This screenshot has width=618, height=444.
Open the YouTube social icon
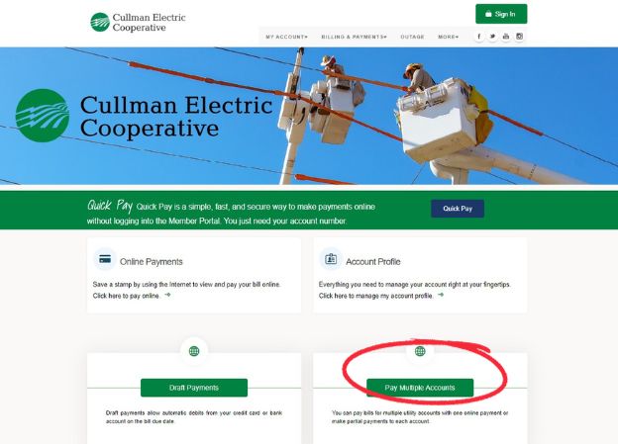pyautogui.click(x=506, y=37)
